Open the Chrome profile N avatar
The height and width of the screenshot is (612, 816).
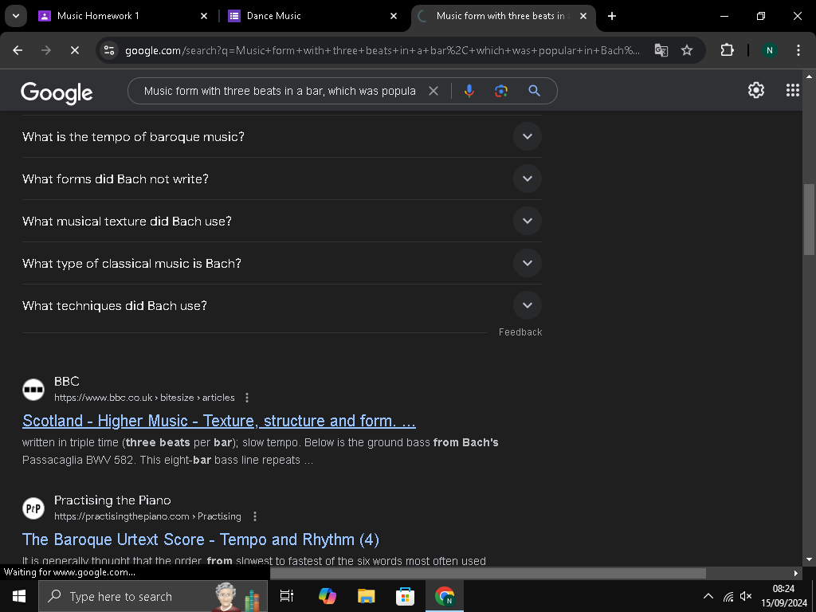pyautogui.click(x=769, y=50)
